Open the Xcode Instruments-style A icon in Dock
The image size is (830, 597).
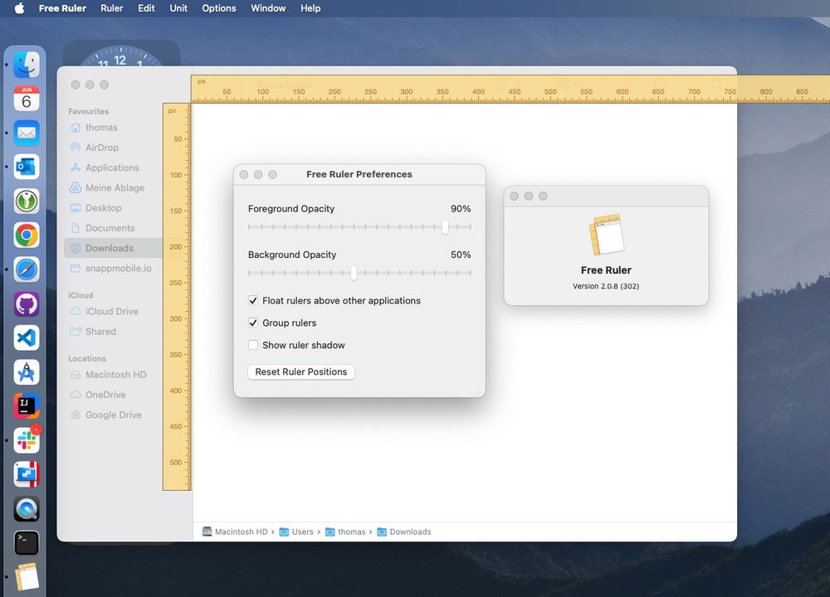coord(27,372)
